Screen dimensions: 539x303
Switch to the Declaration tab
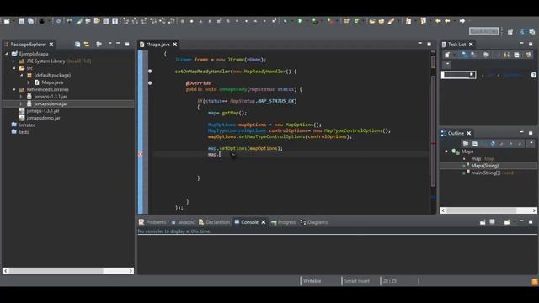coord(214,222)
